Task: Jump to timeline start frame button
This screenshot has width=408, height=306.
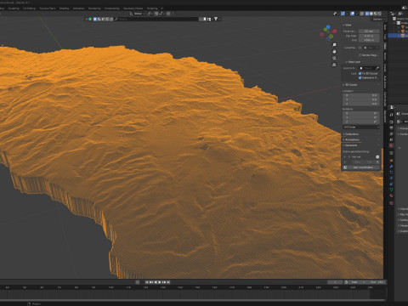Action: click(x=147, y=282)
